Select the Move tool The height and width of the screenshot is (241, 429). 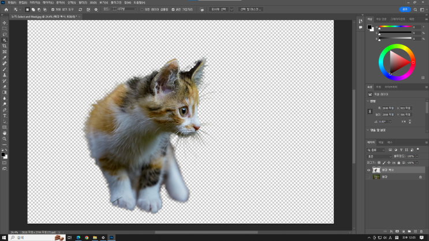pyautogui.click(x=5, y=23)
